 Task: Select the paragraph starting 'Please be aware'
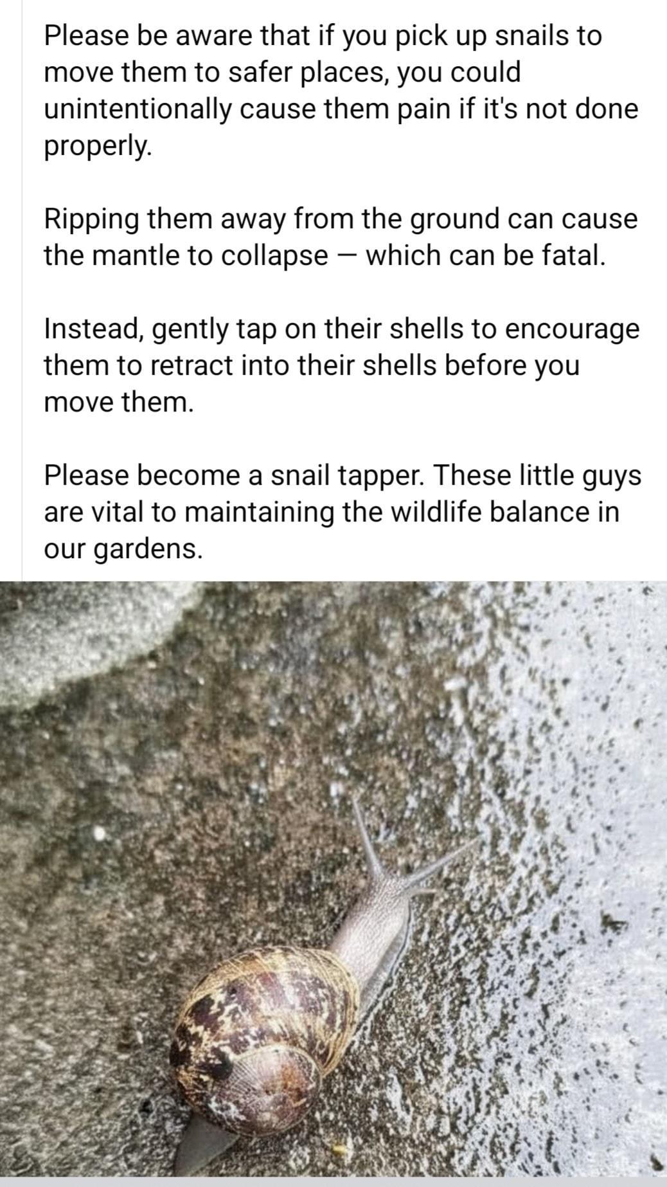coord(342,91)
